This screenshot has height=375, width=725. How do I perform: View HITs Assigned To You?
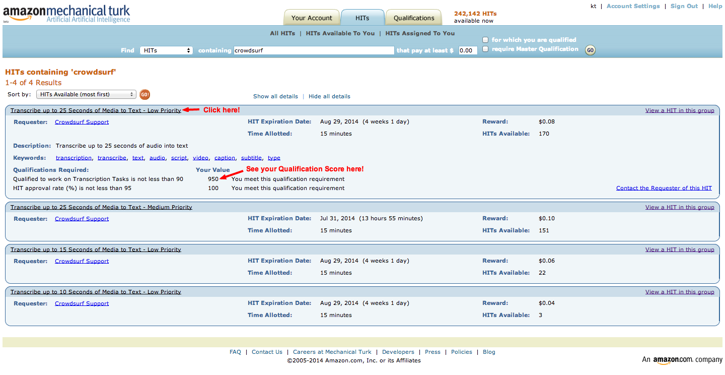click(x=420, y=33)
